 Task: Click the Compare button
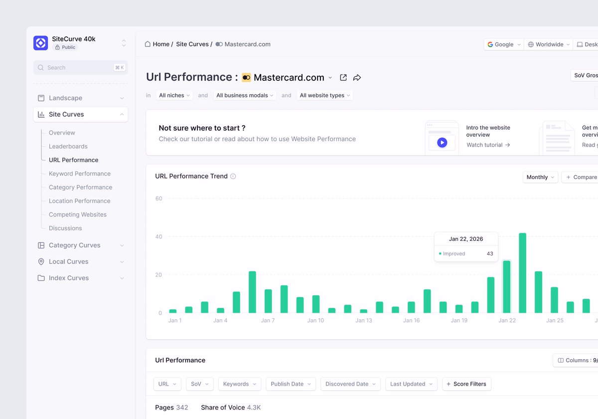[x=581, y=177]
